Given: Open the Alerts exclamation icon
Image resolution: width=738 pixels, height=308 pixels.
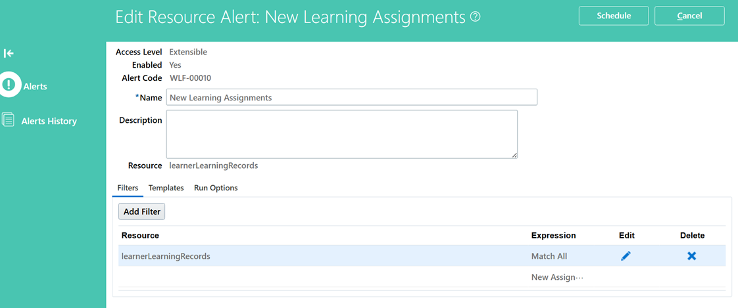Looking at the screenshot, I should coord(9,85).
